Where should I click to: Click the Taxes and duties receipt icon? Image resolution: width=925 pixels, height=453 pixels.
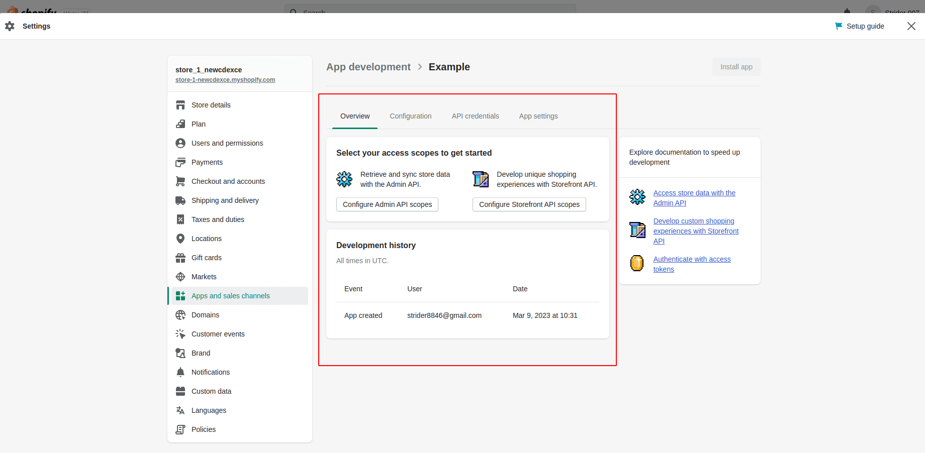pyautogui.click(x=180, y=219)
